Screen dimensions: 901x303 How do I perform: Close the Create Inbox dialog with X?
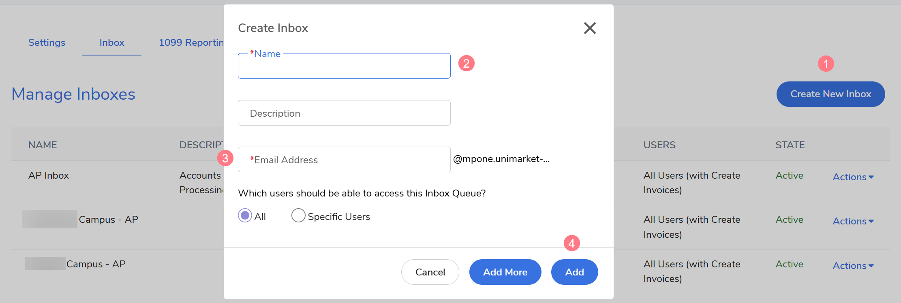pos(590,28)
